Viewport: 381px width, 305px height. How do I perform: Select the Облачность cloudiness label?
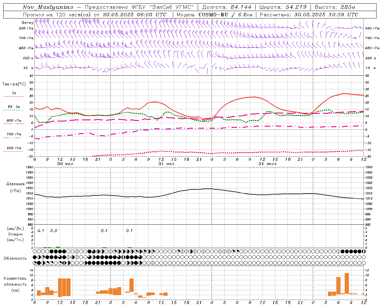(x=15, y=259)
